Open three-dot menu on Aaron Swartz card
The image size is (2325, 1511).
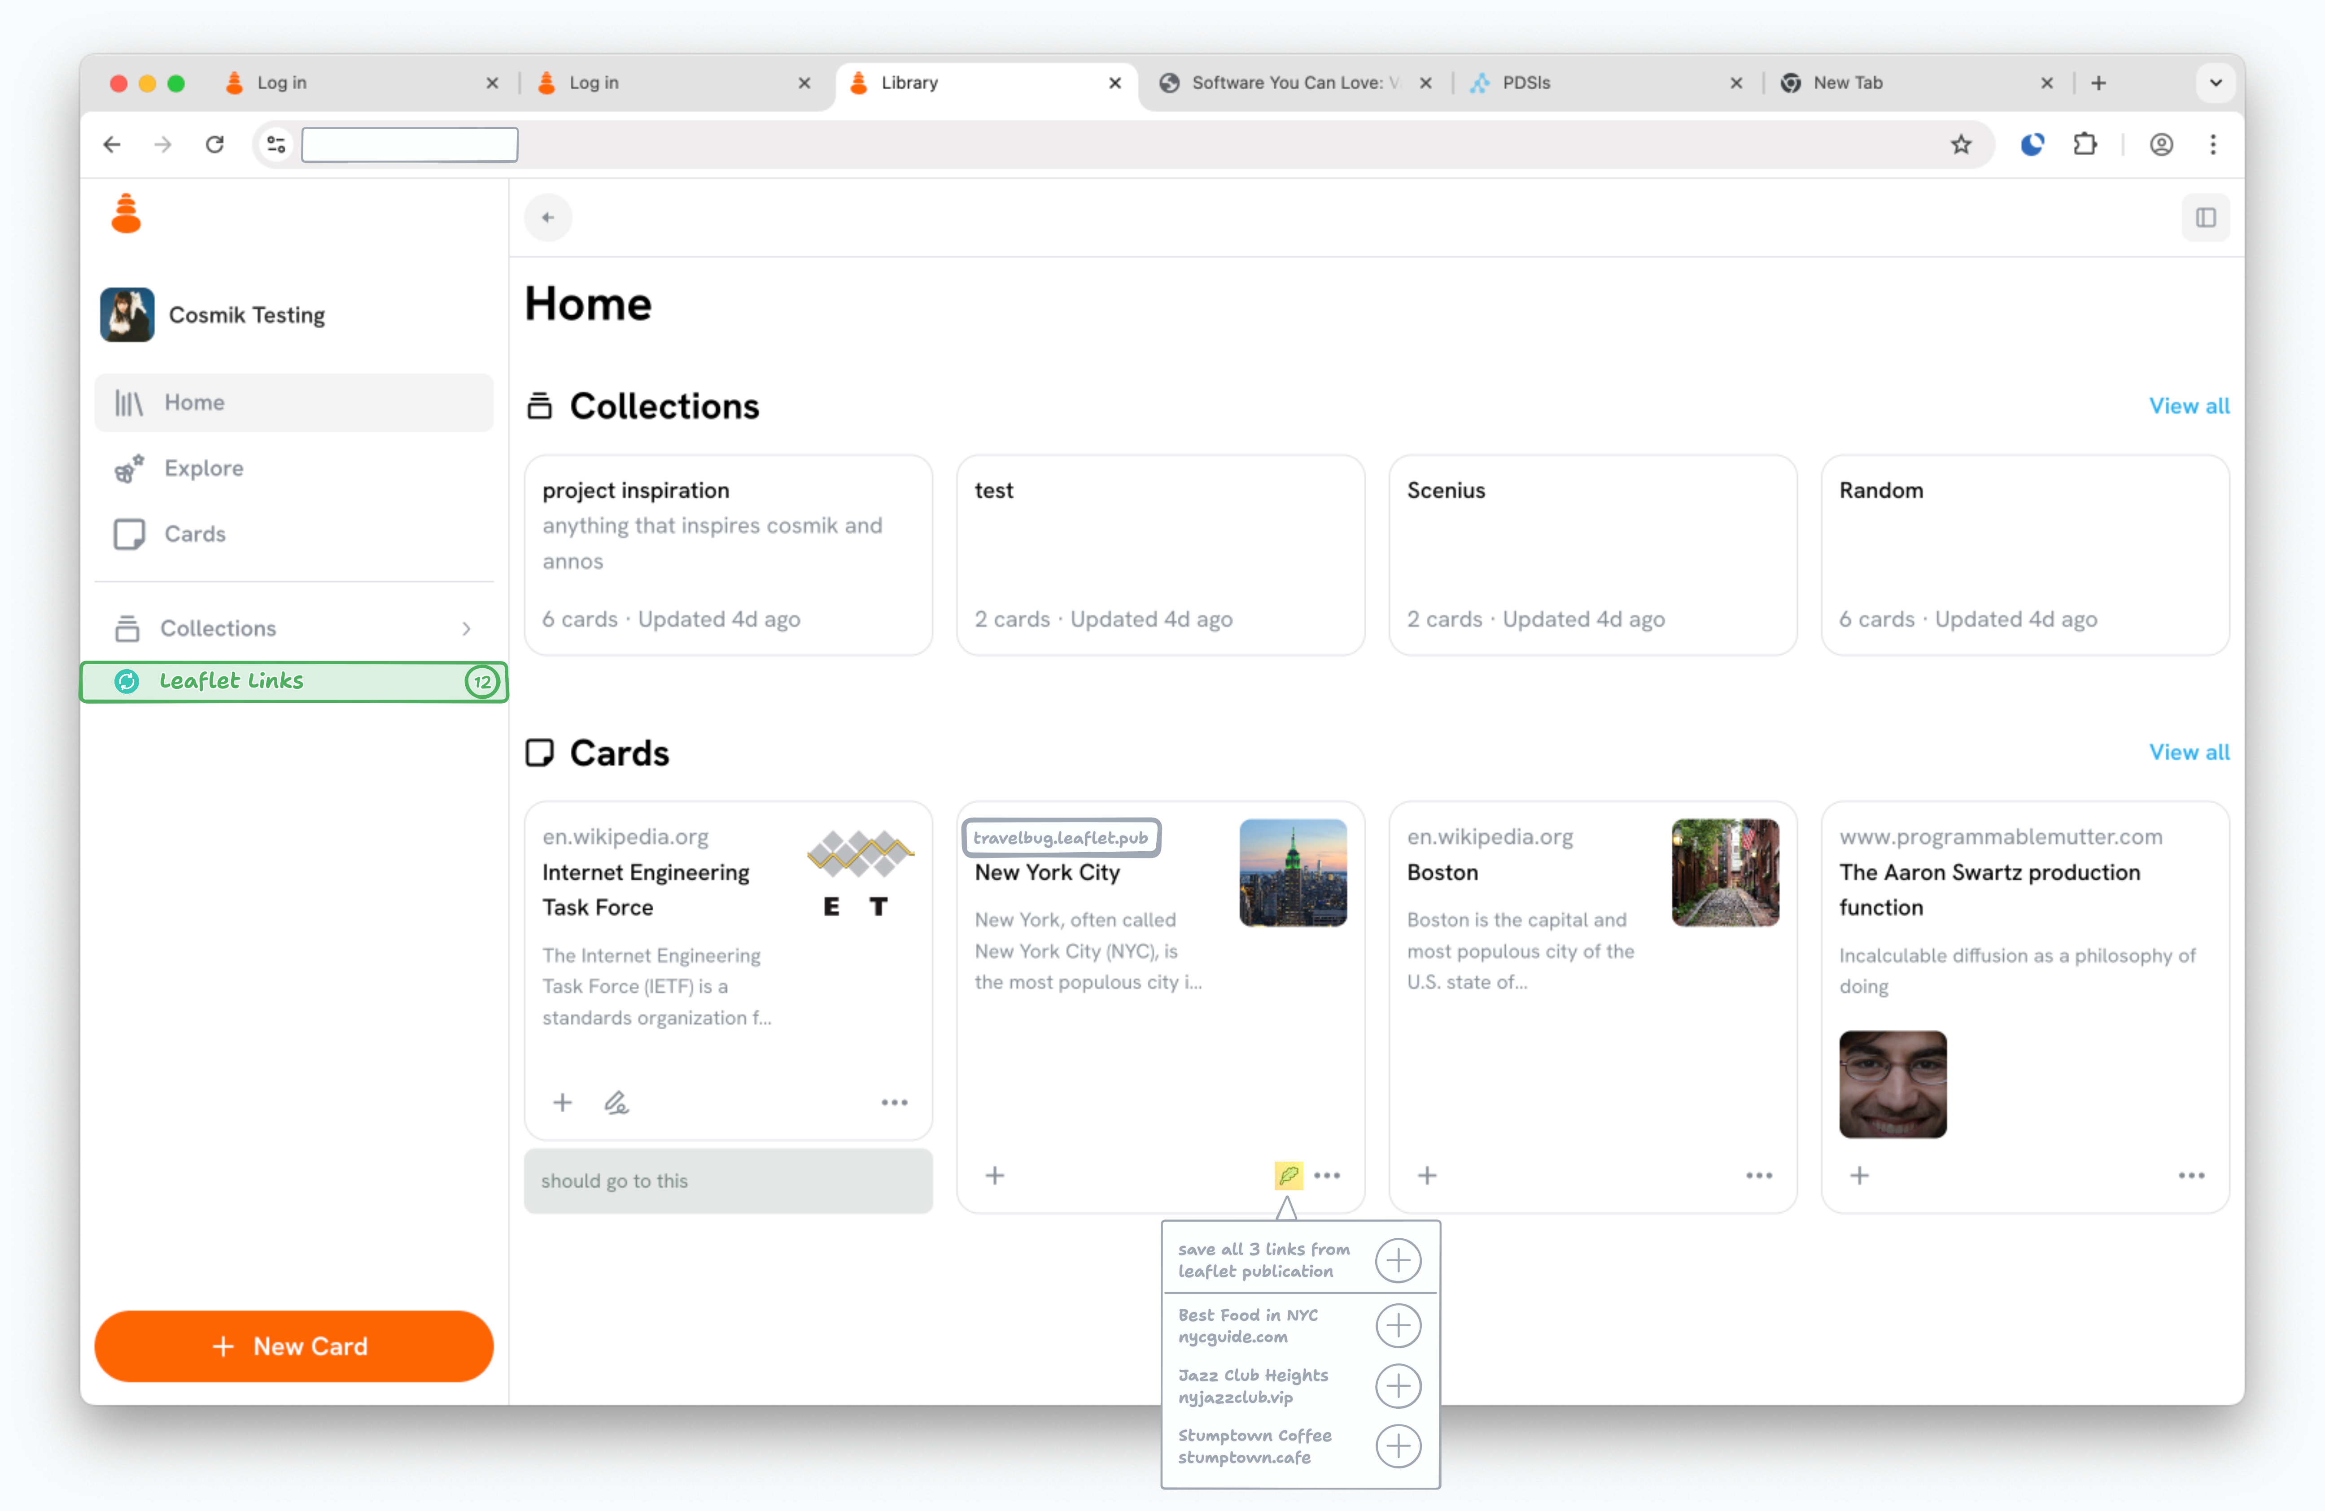click(2190, 1175)
